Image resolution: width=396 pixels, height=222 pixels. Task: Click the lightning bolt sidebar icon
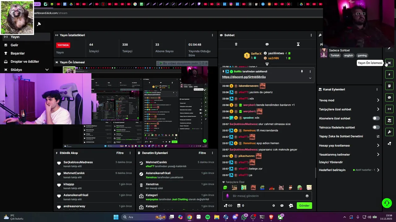(x=389, y=75)
